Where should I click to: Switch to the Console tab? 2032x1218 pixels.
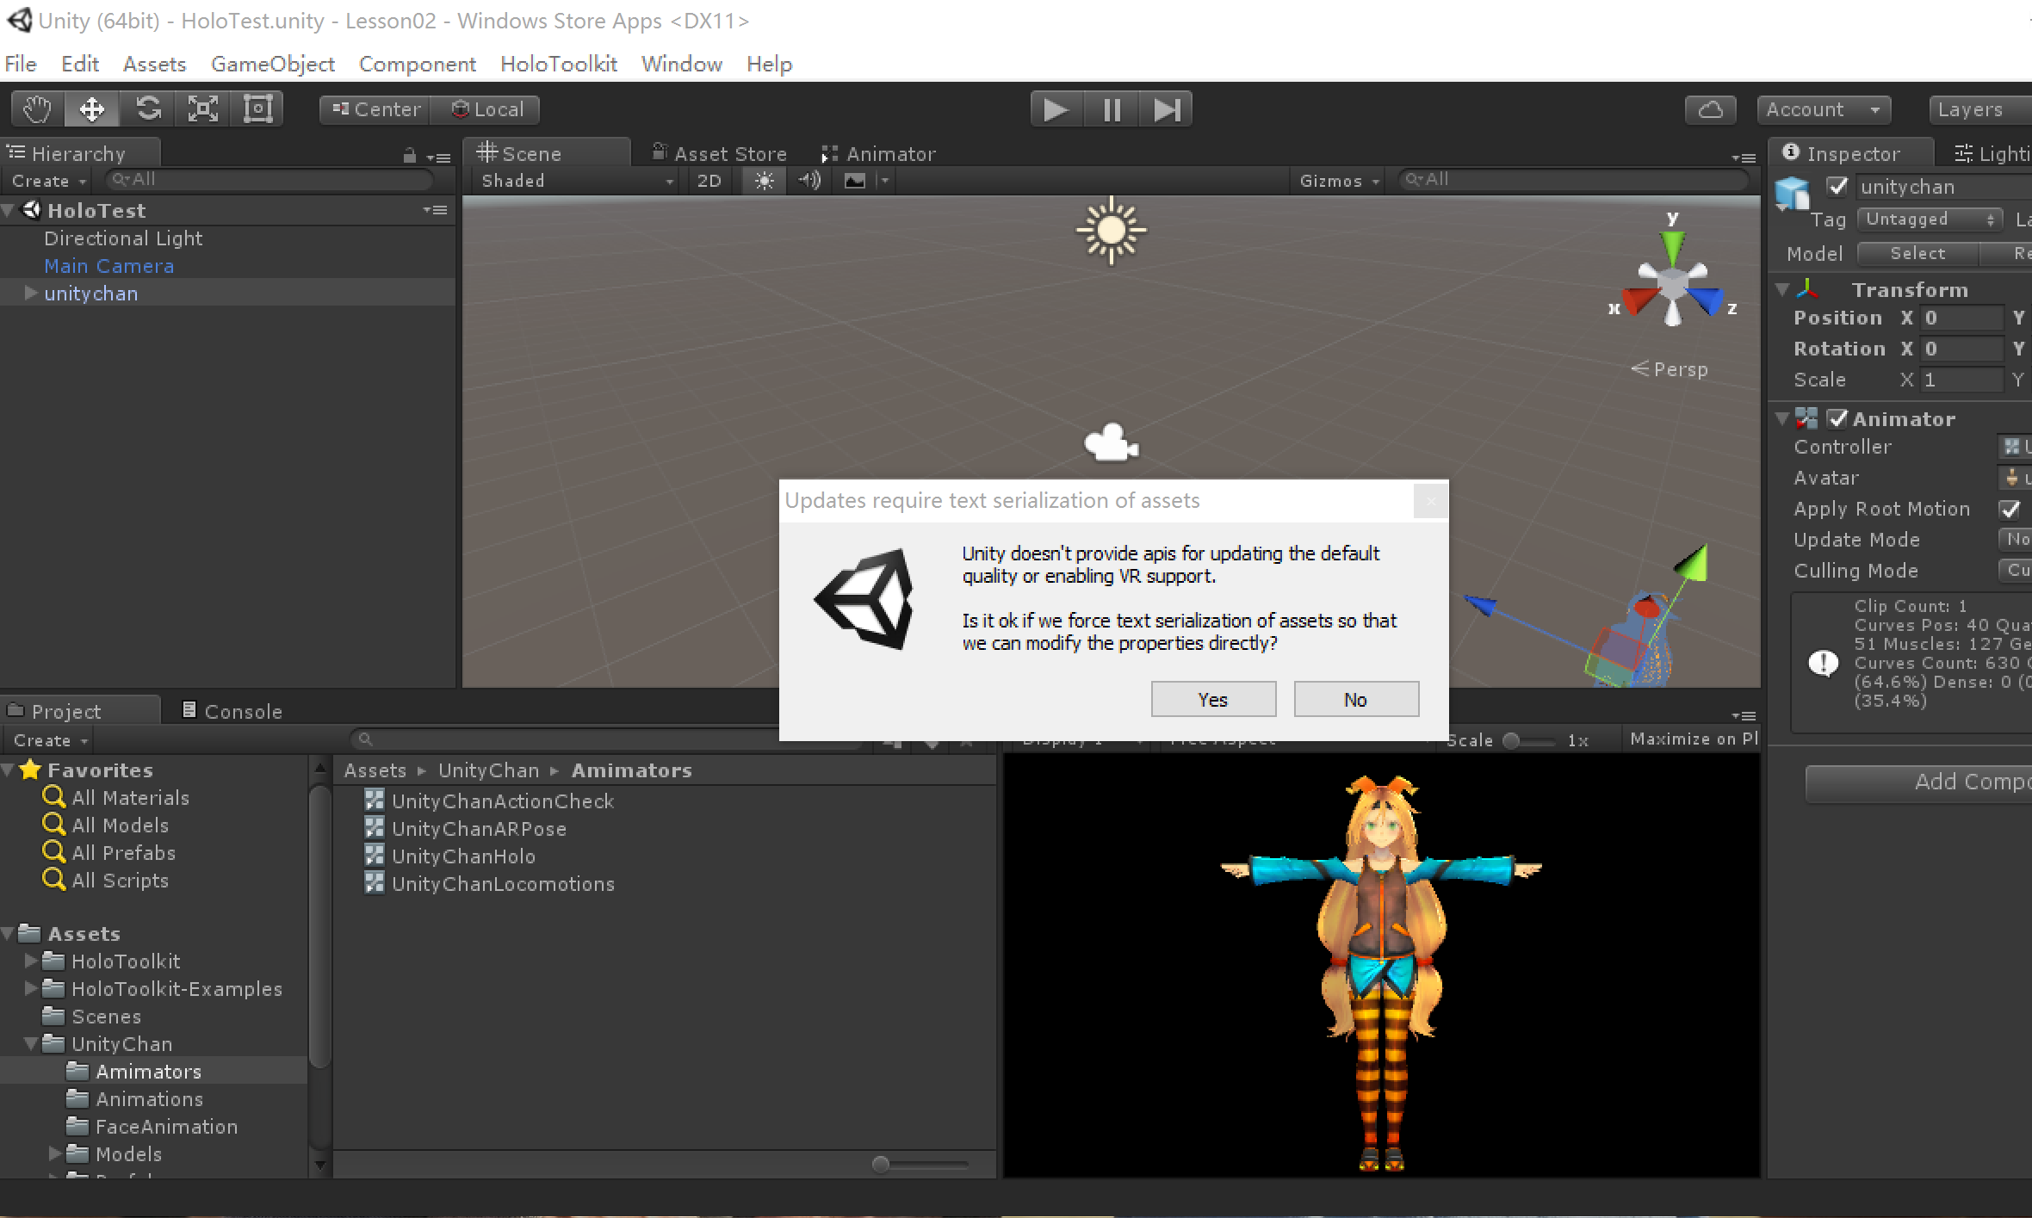232,711
